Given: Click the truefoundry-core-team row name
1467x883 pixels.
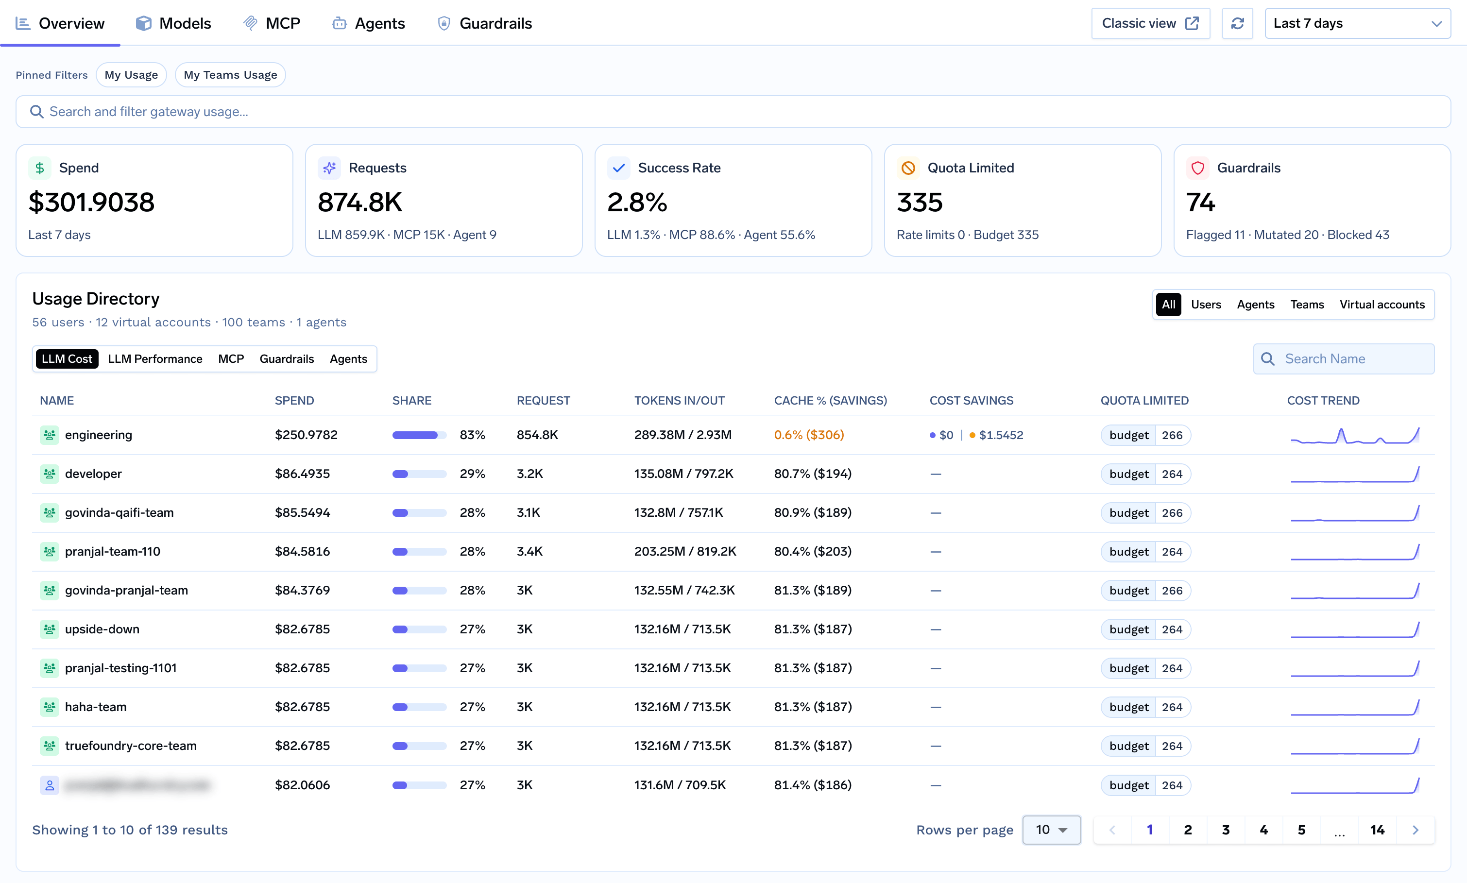Looking at the screenshot, I should point(131,746).
